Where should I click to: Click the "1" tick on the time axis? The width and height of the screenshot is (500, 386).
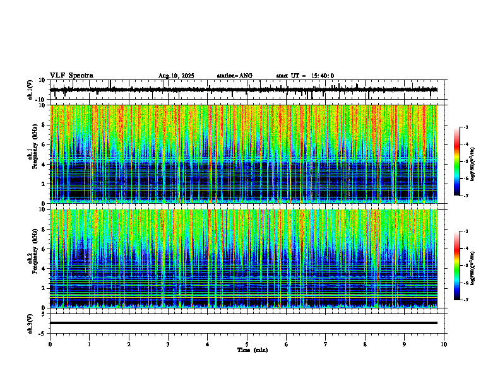pyautogui.click(x=89, y=344)
